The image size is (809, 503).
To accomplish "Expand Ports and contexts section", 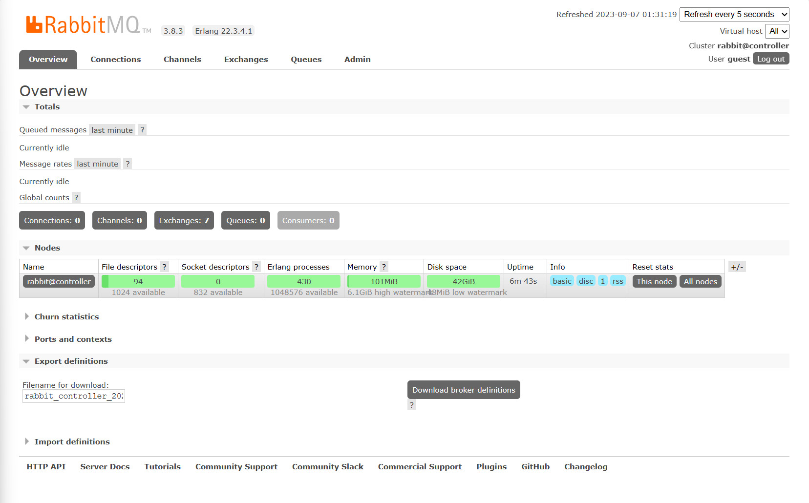I will (x=68, y=339).
